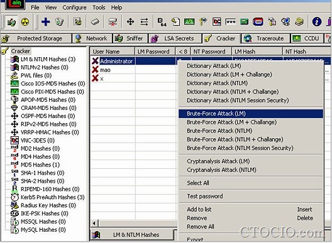332x243 pixels.
Task: Open the Help menu
Action: point(117,8)
